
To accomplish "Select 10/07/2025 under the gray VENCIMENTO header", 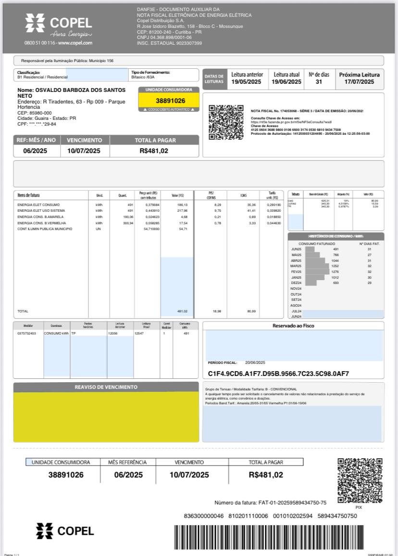I will 84,151.
